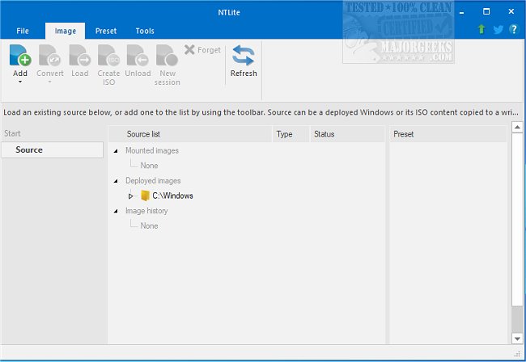Refresh the source list
This screenshot has height=362, width=526.
point(244,56)
